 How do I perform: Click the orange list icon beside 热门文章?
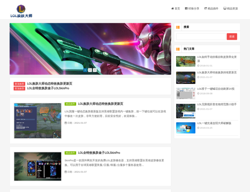click(x=178, y=49)
